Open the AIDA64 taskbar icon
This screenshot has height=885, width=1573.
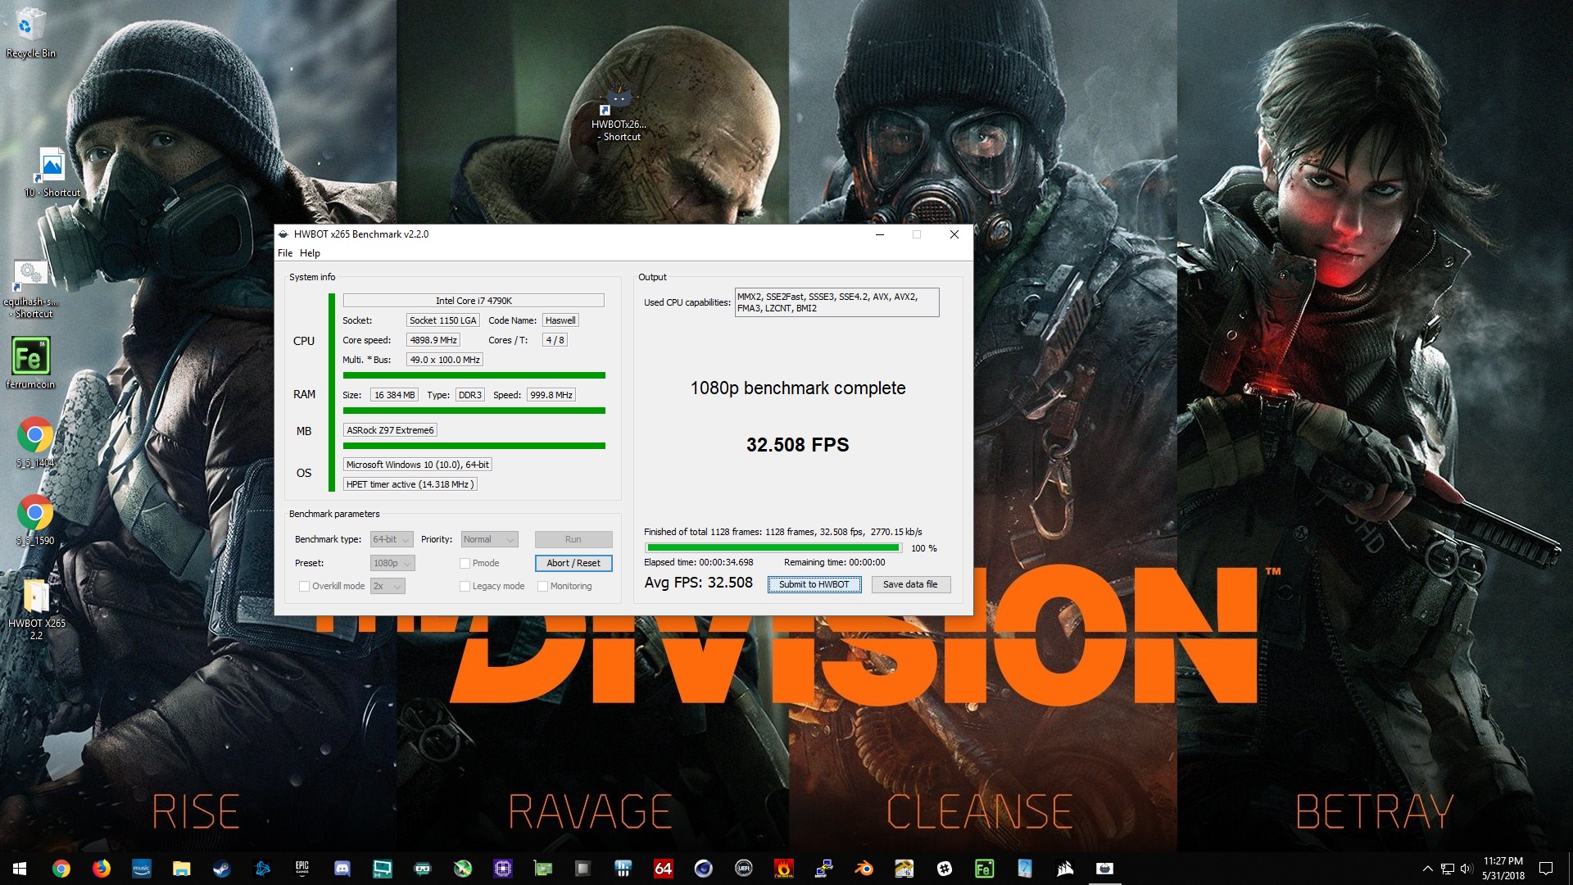(x=663, y=869)
